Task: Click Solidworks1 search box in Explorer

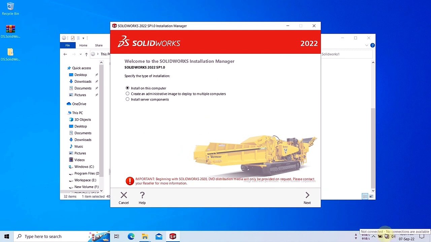Action: [347, 54]
